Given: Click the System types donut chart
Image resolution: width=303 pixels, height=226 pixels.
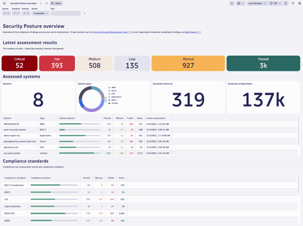Looking at the screenshot, I should [92, 99].
